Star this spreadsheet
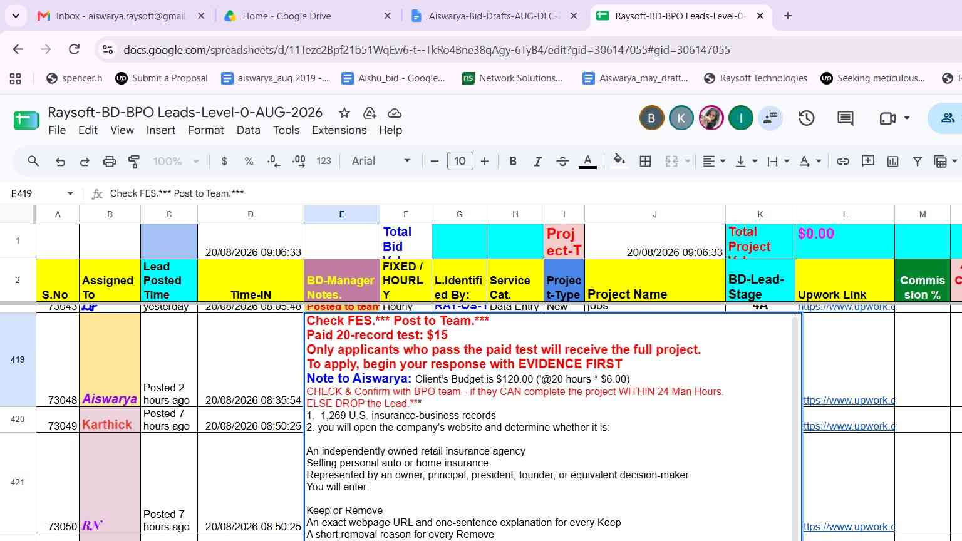The image size is (962, 541). 344,113
